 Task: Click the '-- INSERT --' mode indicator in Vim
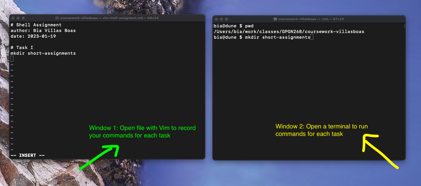click(x=28, y=155)
